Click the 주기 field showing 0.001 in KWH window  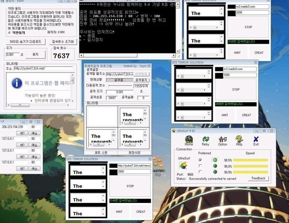click(13, 55)
